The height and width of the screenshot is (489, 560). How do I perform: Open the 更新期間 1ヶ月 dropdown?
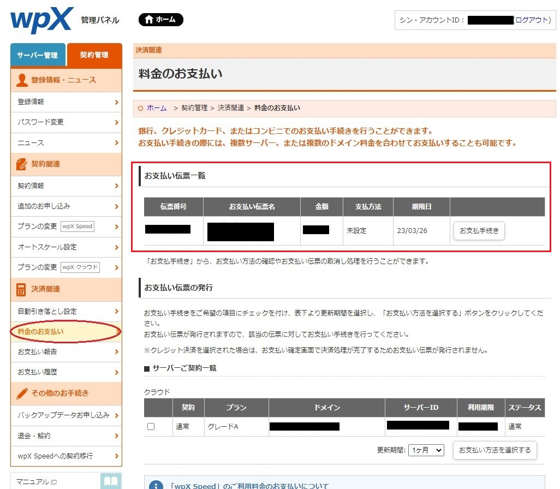point(426,450)
